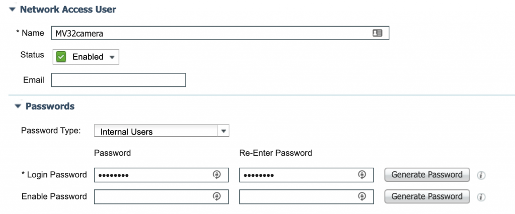Generate a password for Enable Password
Screen dimensions: 515x214
tap(426, 196)
